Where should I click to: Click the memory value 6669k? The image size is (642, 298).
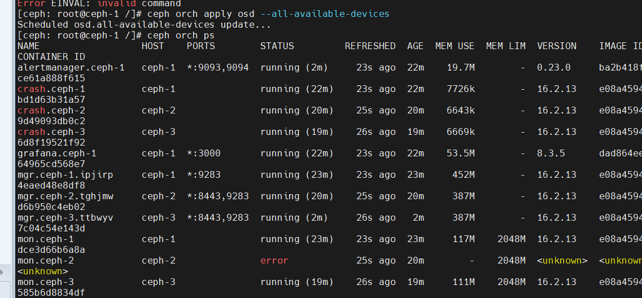tap(461, 132)
